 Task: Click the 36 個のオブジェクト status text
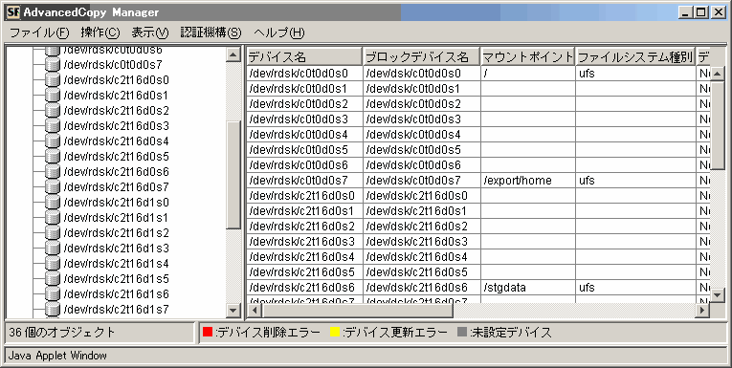(x=62, y=333)
